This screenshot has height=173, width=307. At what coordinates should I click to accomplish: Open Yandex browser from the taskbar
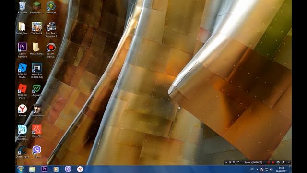[80, 169]
